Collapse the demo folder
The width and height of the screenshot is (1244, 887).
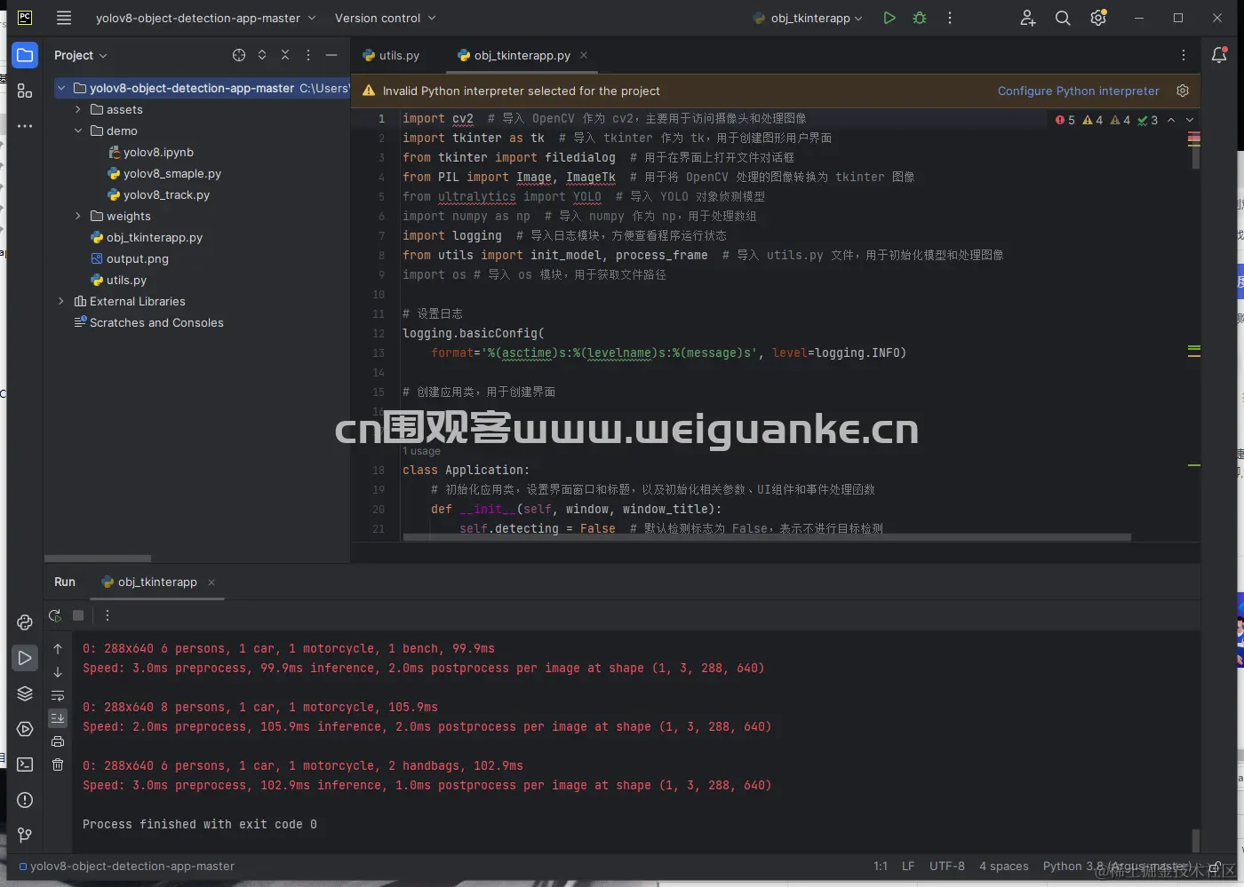point(78,131)
